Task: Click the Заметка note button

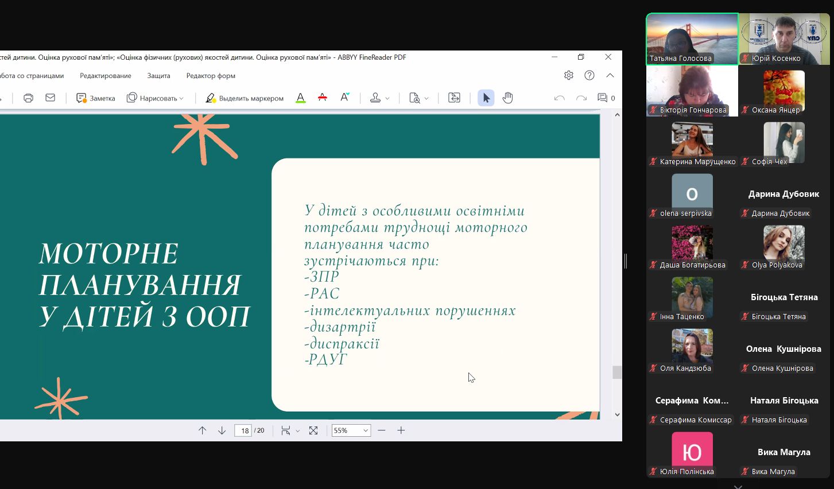Action: pos(96,98)
